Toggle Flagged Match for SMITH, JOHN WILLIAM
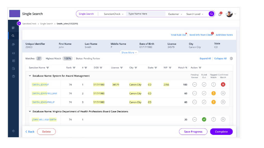The width and height of the screenshot is (264, 148). coord(213,93)
